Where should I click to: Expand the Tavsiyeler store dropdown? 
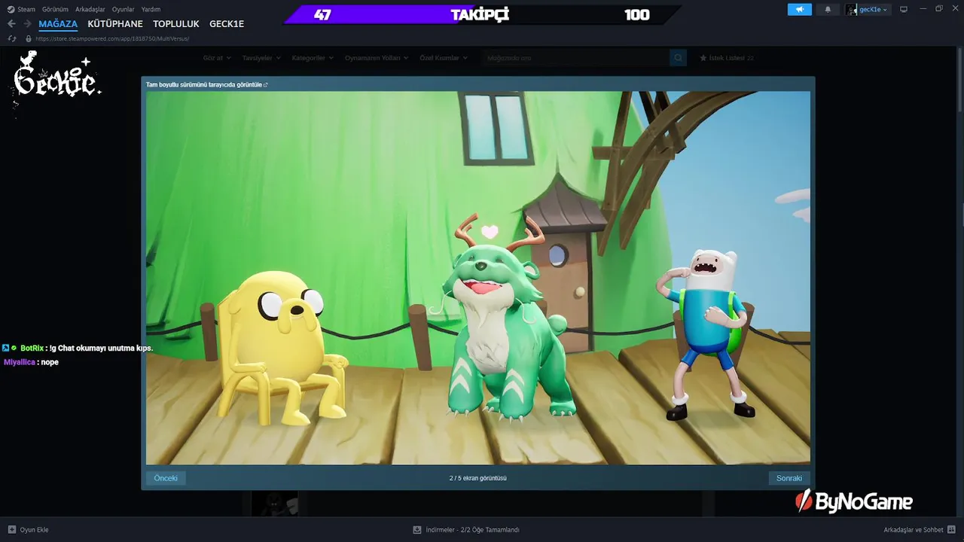coord(261,58)
